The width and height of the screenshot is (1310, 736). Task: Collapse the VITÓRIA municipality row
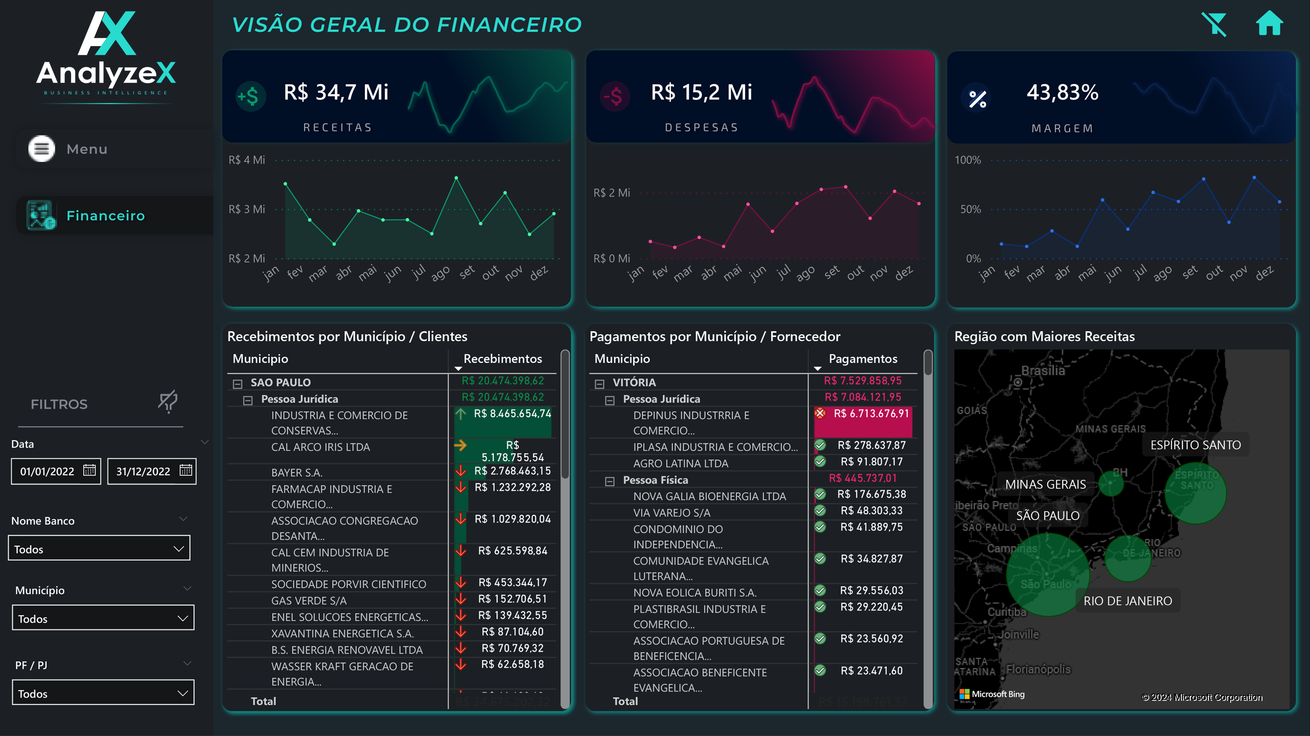[x=600, y=384]
